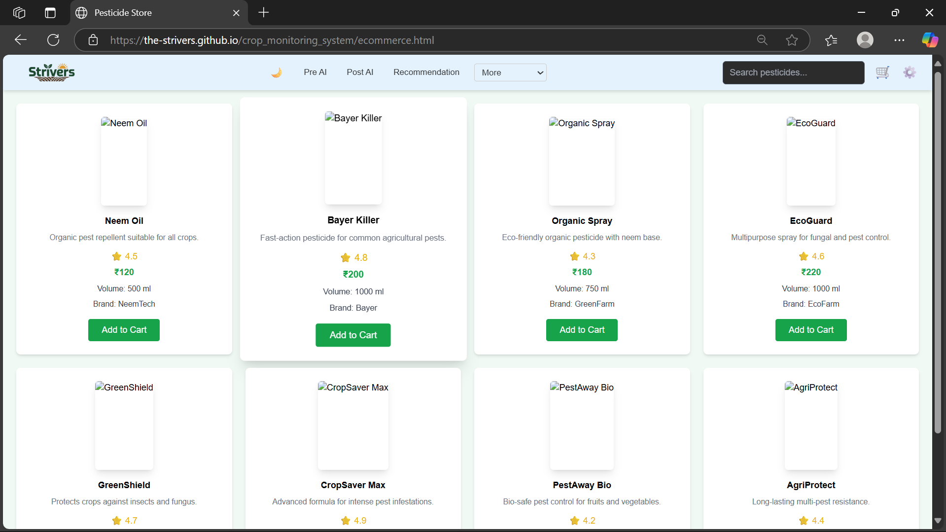Open the shopping cart
This screenshot has width=946, height=532.
pyautogui.click(x=882, y=72)
